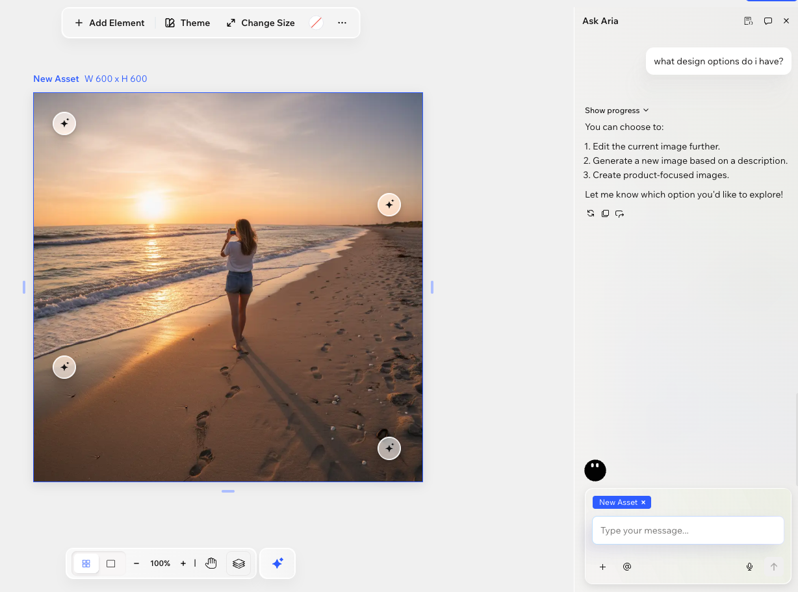Click the plus attachment icon in chat

pos(602,567)
